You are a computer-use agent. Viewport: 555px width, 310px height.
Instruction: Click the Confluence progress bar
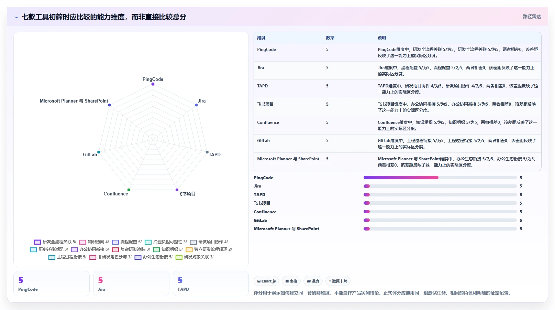click(440, 212)
